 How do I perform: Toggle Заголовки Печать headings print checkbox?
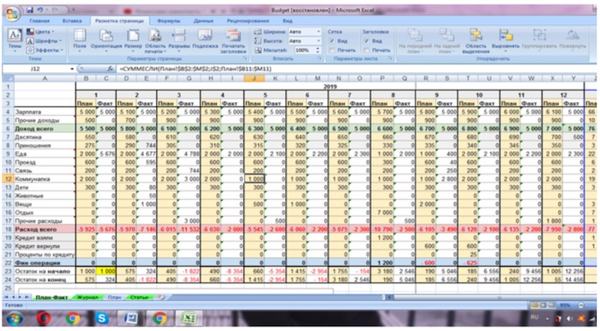click(367, 50)
